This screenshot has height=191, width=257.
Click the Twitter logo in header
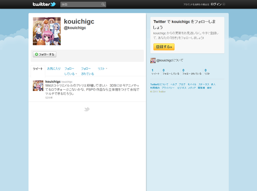tap(44, 4)
